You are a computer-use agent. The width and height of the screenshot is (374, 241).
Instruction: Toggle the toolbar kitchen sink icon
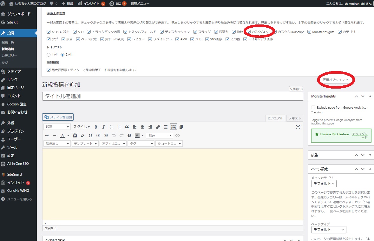[x=174, y=127]
